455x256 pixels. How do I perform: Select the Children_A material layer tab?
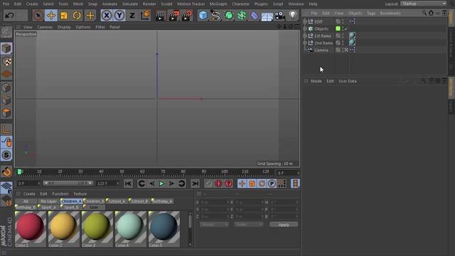(x=71, y=201)
